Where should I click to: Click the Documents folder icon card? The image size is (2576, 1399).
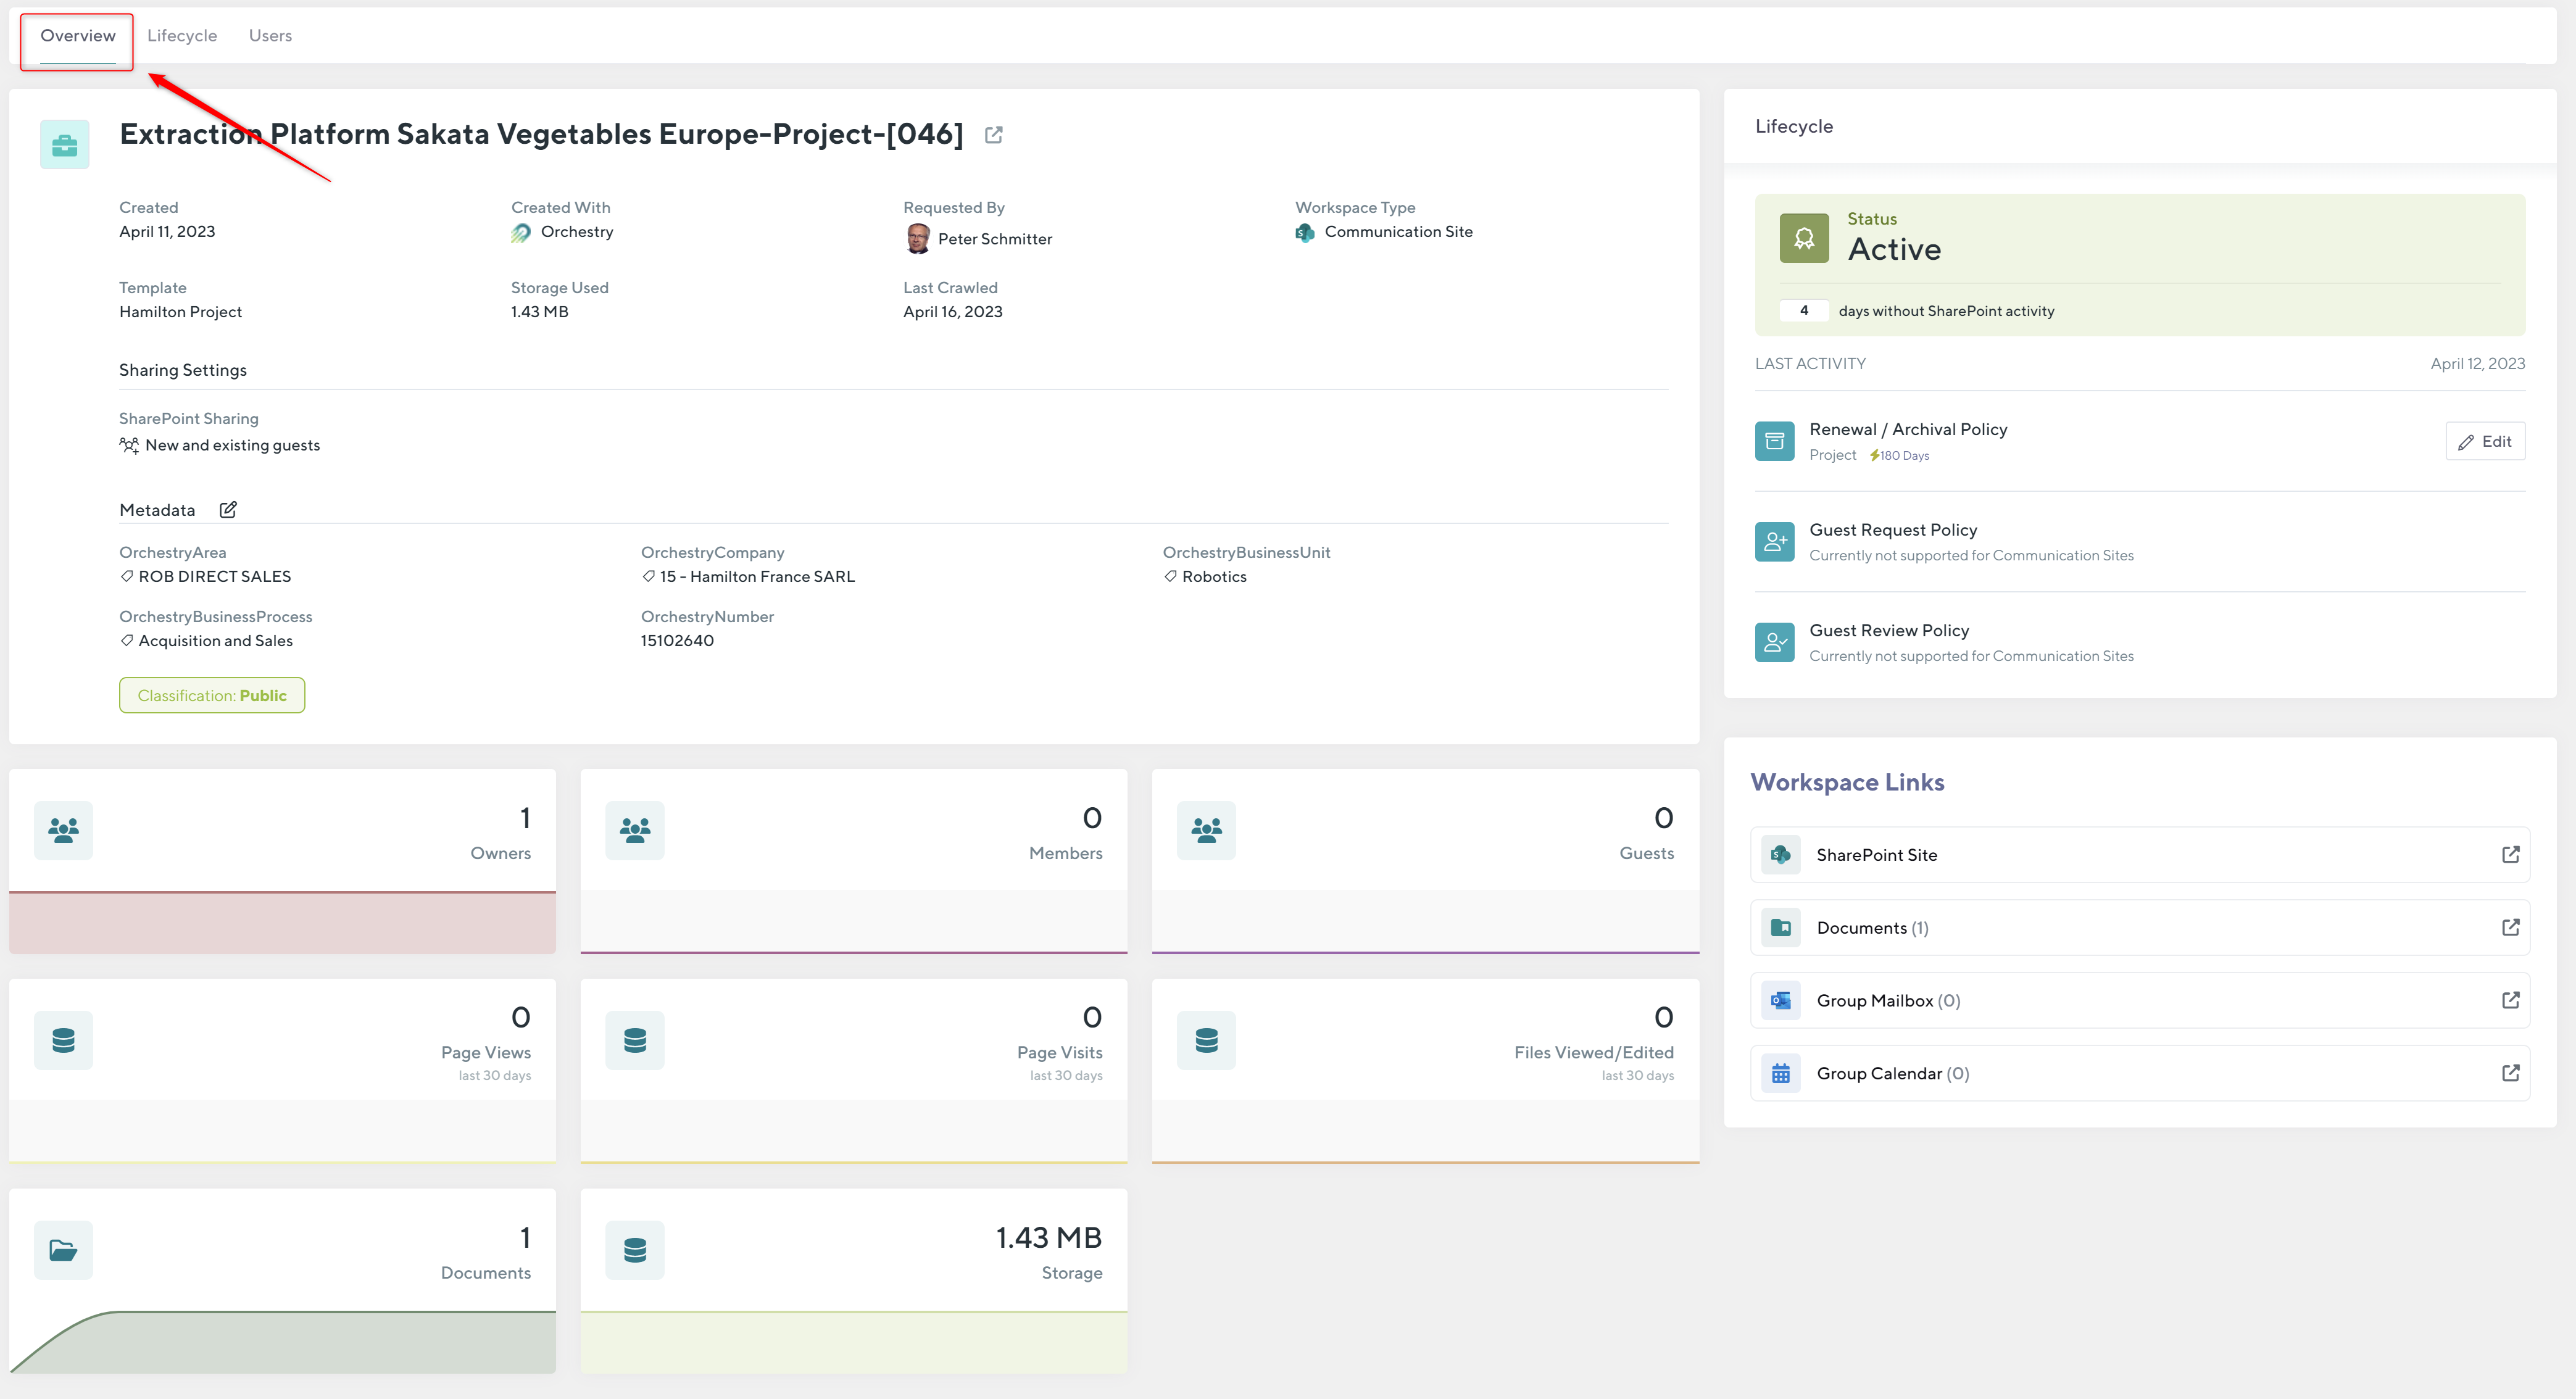pyautogui.click(x=63, y=1250)
